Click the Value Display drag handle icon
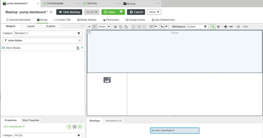Screen dimensions: 263x138 (82, 47)
